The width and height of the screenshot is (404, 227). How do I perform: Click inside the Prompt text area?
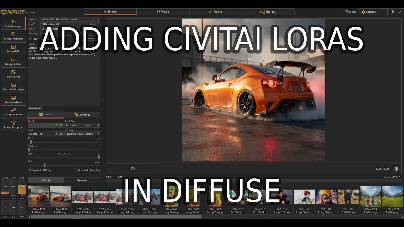click(x=64, y=76)
